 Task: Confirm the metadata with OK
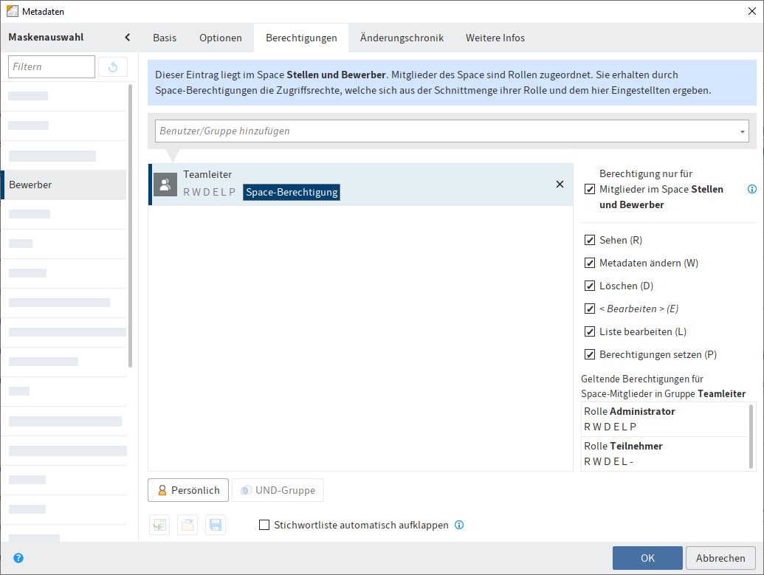click(x=647, y=558)
